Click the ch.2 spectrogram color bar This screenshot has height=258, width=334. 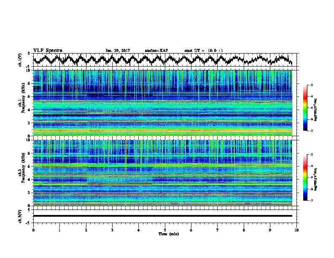click(305, 177)
